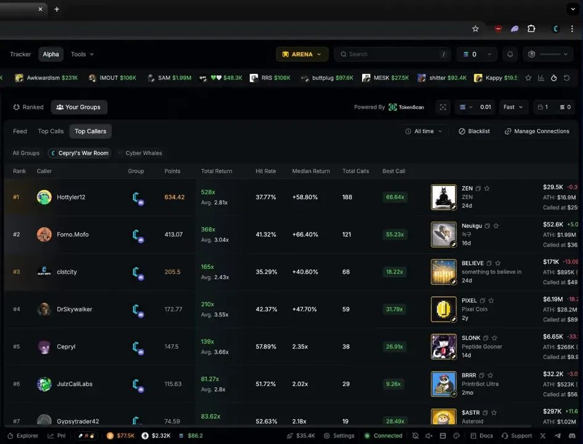Viewport: 583px width, 444px height.
Task: Switch the view to Ranked
Action: click(x=28, y=107)
